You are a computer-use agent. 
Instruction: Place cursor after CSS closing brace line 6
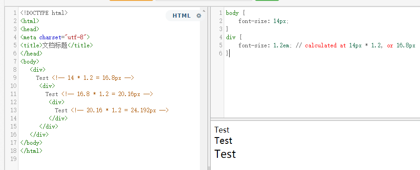coord(230,54)
